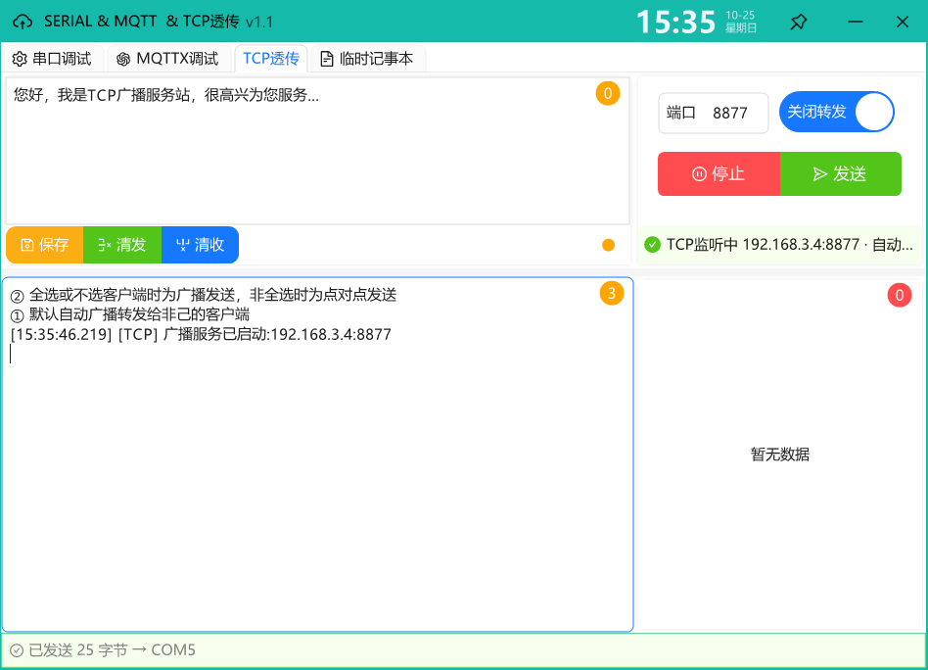Click the orange send counter badge 0

pyautogui.click(x=608, y=94)
